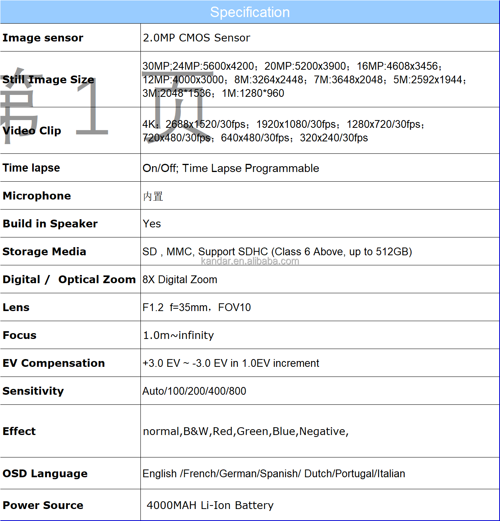Click '3M:2048*1536' resolution entry

point(176,93)
